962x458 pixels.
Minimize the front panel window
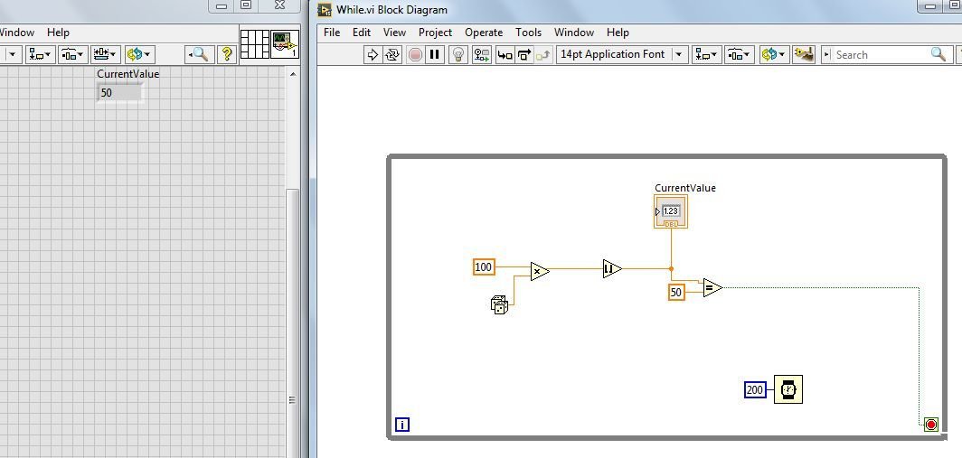click(x=222, y=5)
